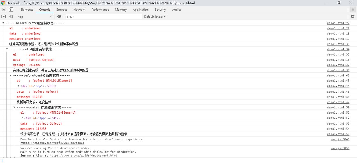The height and width of the screenshot is (163, 357).
Task: Select 'data : [object Object]' under created
Action: point(34,60)
